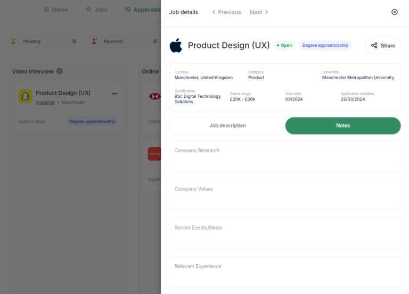This screenshot has width=409, height=294.
Task: Click the Manchester label on Snapchat card
Action: pos(73,103)
